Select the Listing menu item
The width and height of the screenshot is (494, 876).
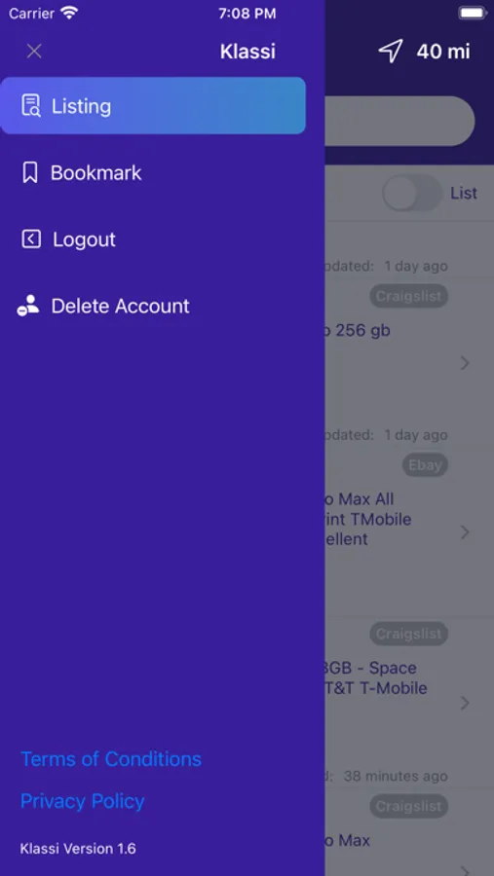(x=153, y=105)
